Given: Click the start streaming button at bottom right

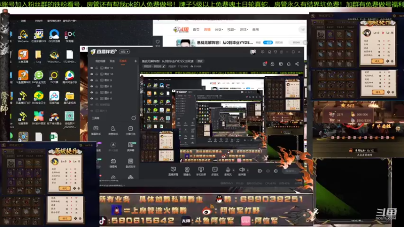Looking at the screenshot, I should click(x=291, y=171).
